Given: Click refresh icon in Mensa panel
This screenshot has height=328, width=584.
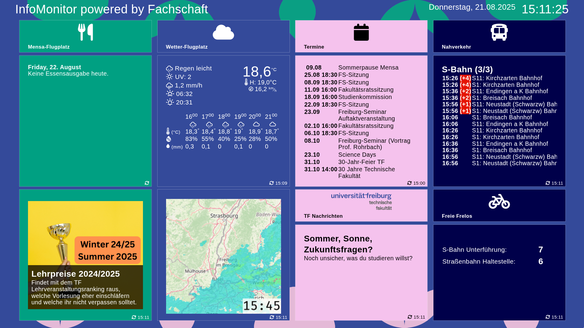Looking at the screenshot, I should (147, 183).
